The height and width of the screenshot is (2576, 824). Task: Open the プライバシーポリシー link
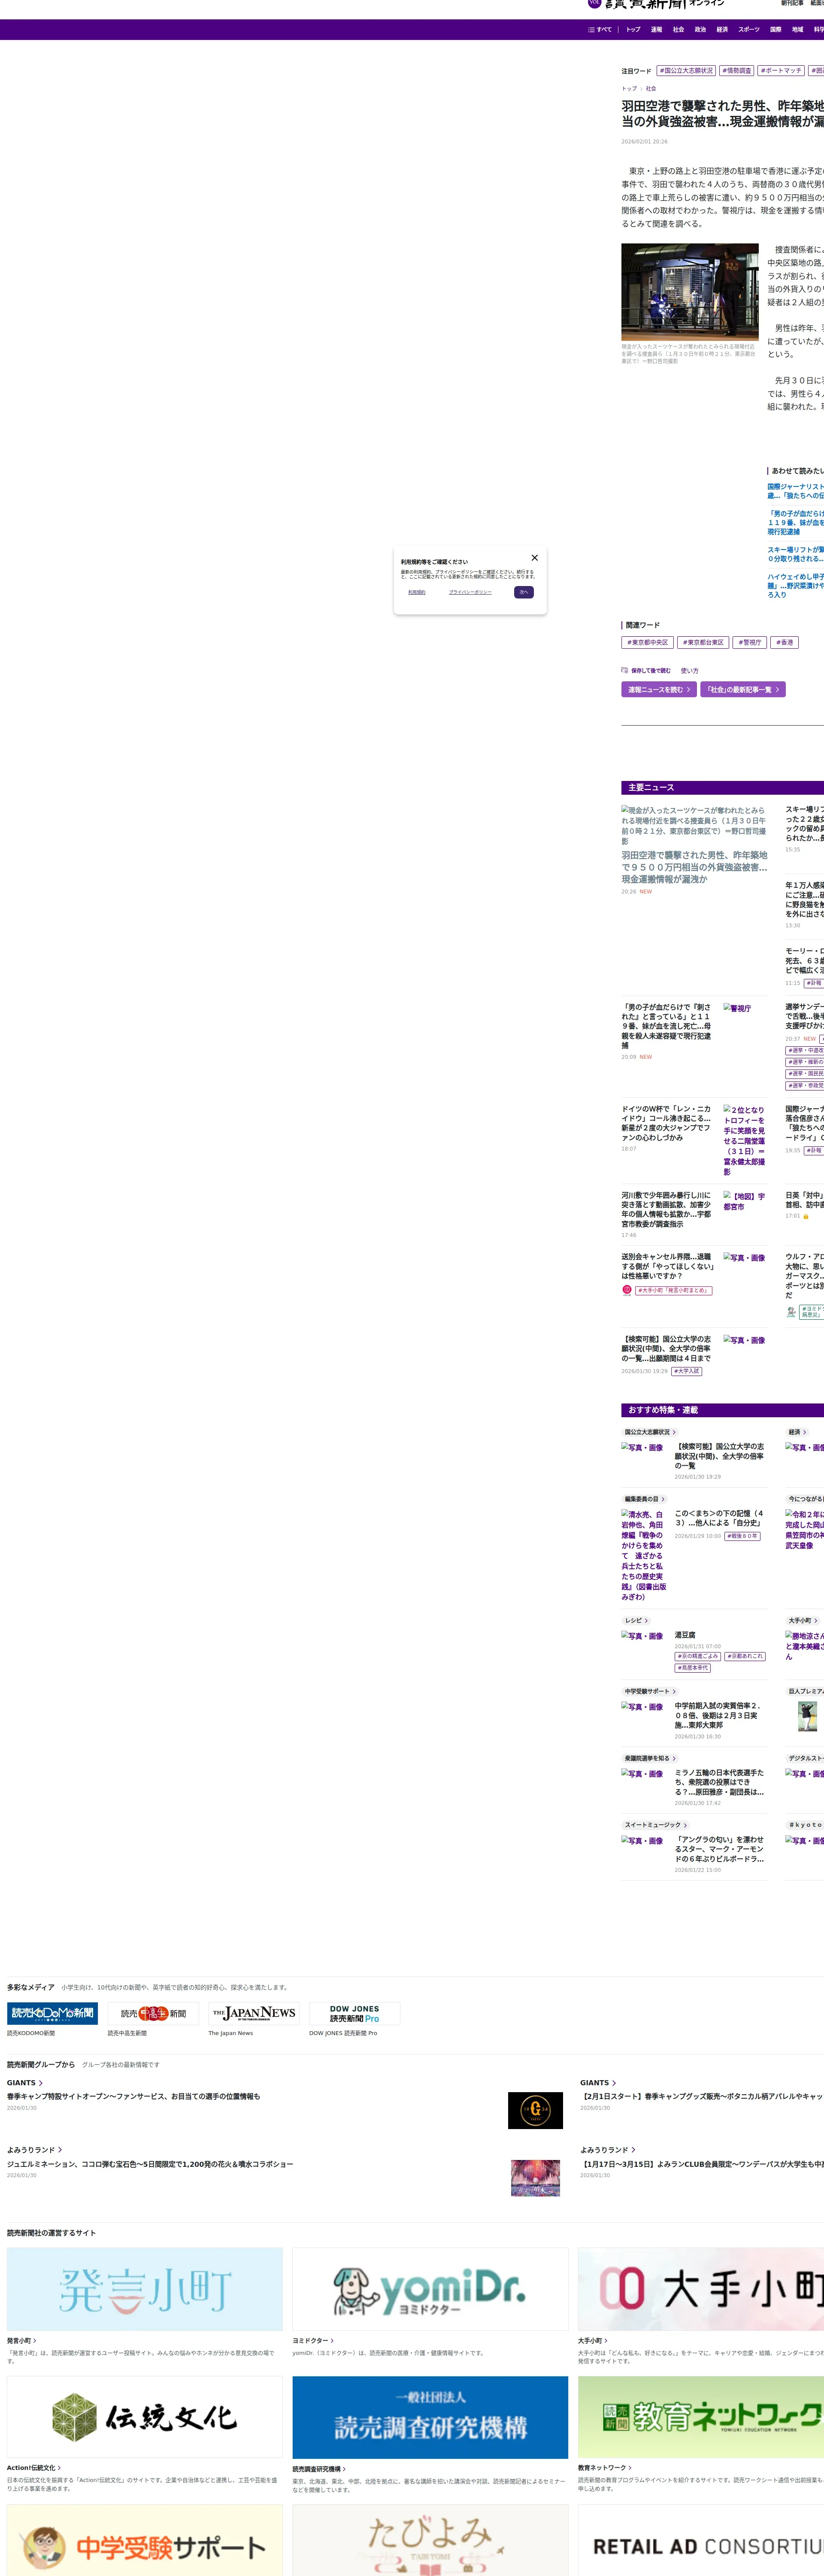[x=470, y=592]
